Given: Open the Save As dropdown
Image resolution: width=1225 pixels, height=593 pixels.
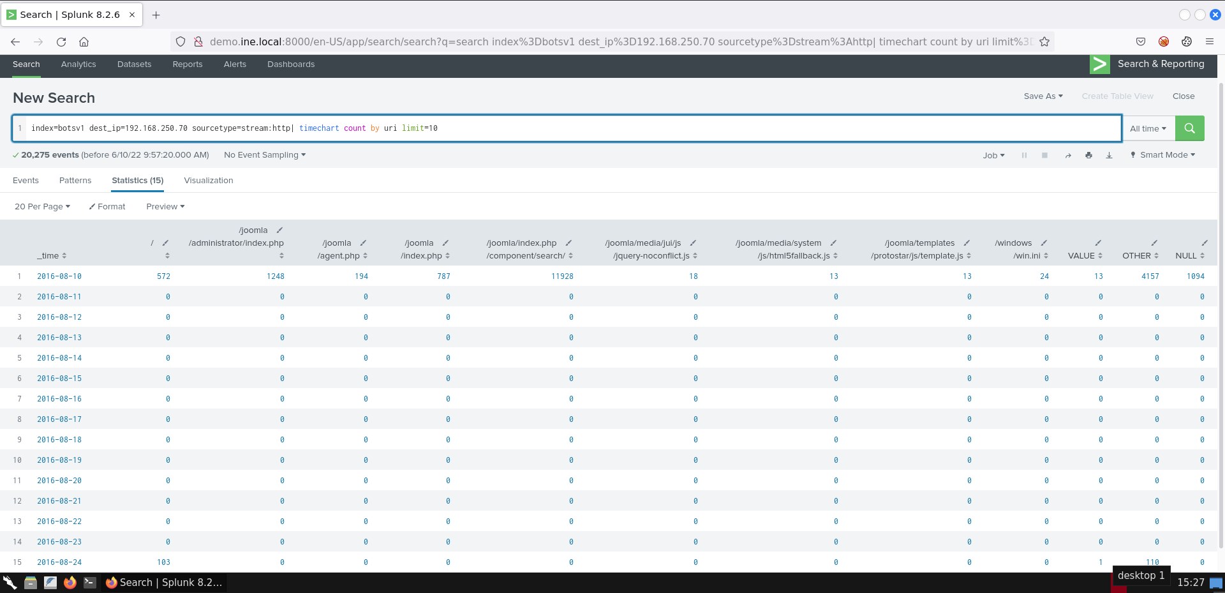Looking at the screenshot, I should point(1043,96).
